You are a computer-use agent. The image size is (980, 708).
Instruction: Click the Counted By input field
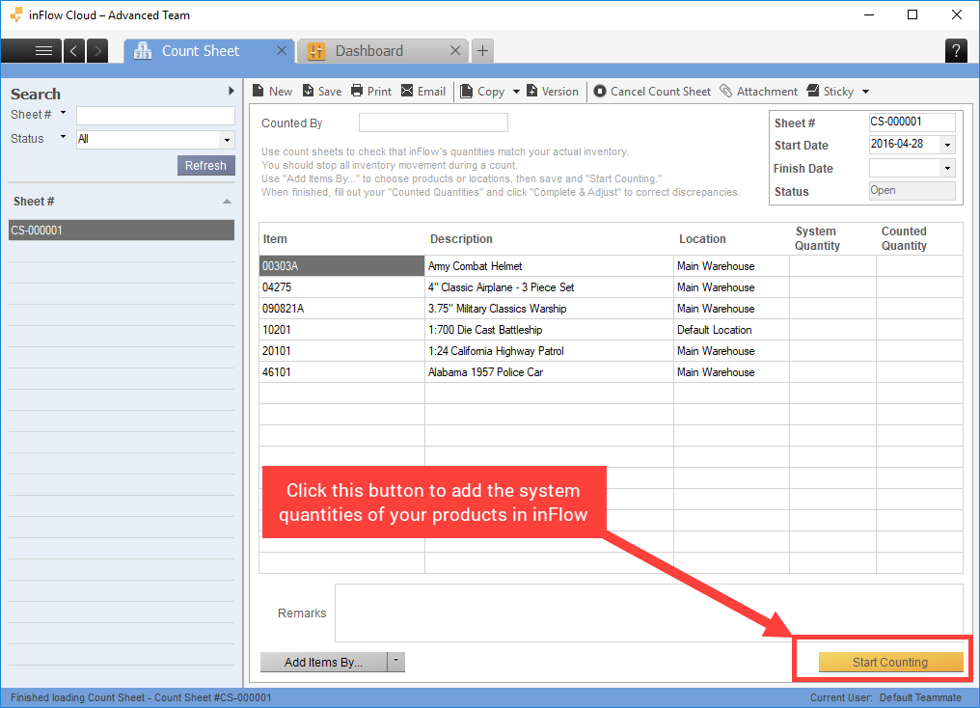(x=433, y=123)
